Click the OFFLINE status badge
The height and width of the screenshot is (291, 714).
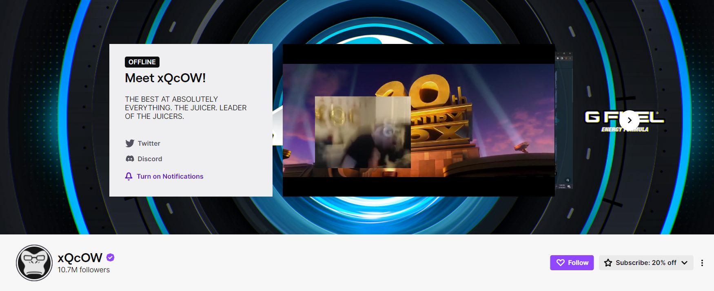[142, 62]
